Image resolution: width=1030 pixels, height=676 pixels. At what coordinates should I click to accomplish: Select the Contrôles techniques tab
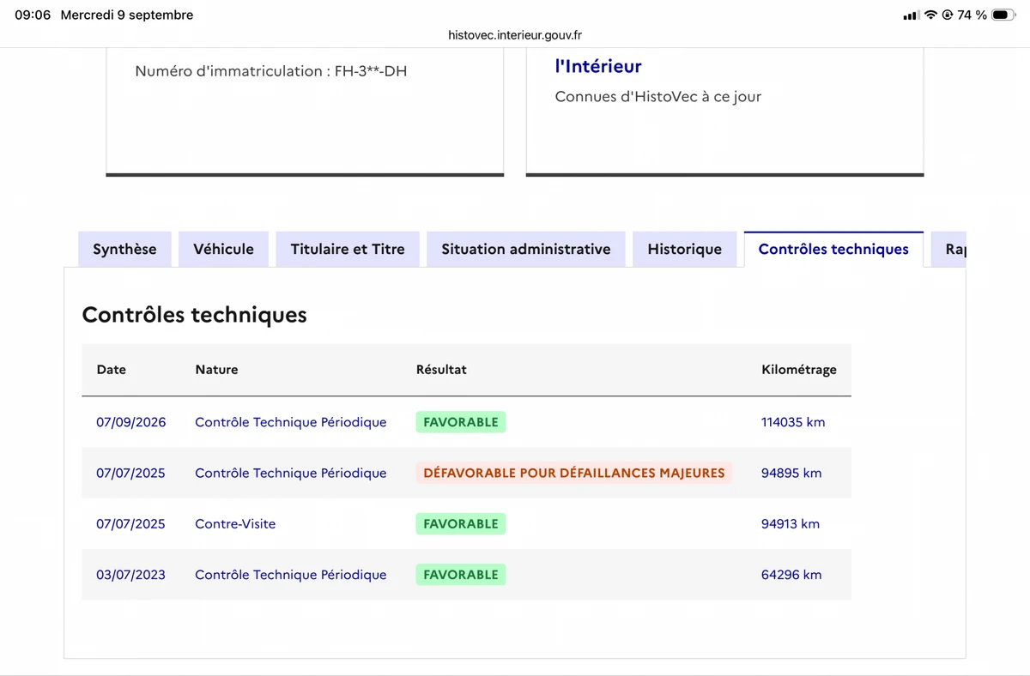point(833,249)
